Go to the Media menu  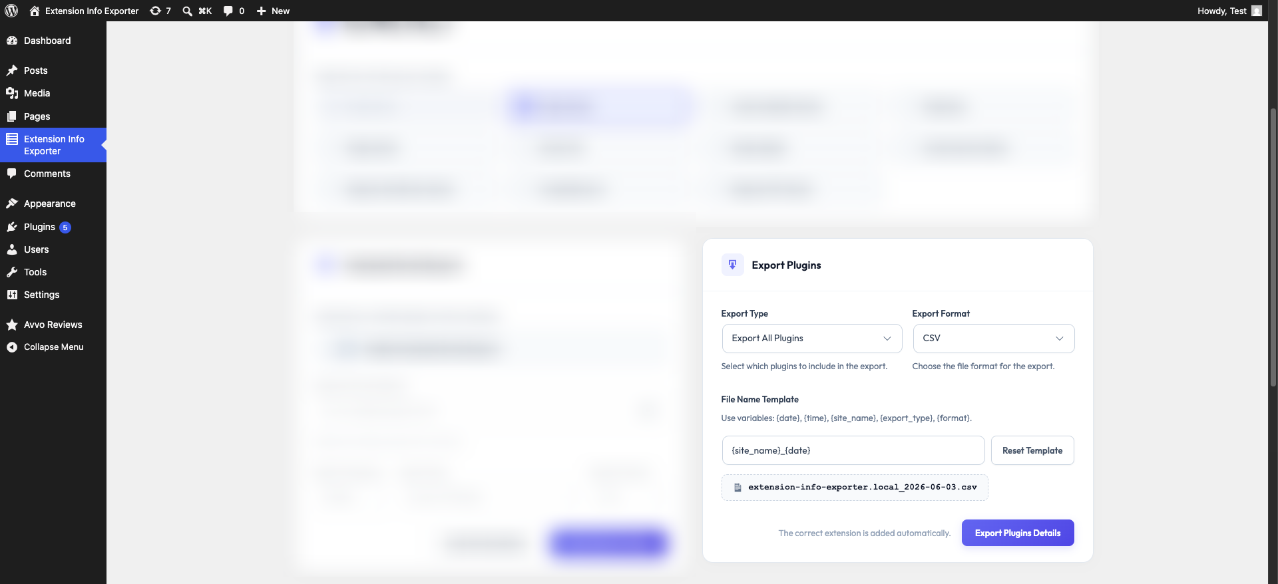[x=53, y=93]
